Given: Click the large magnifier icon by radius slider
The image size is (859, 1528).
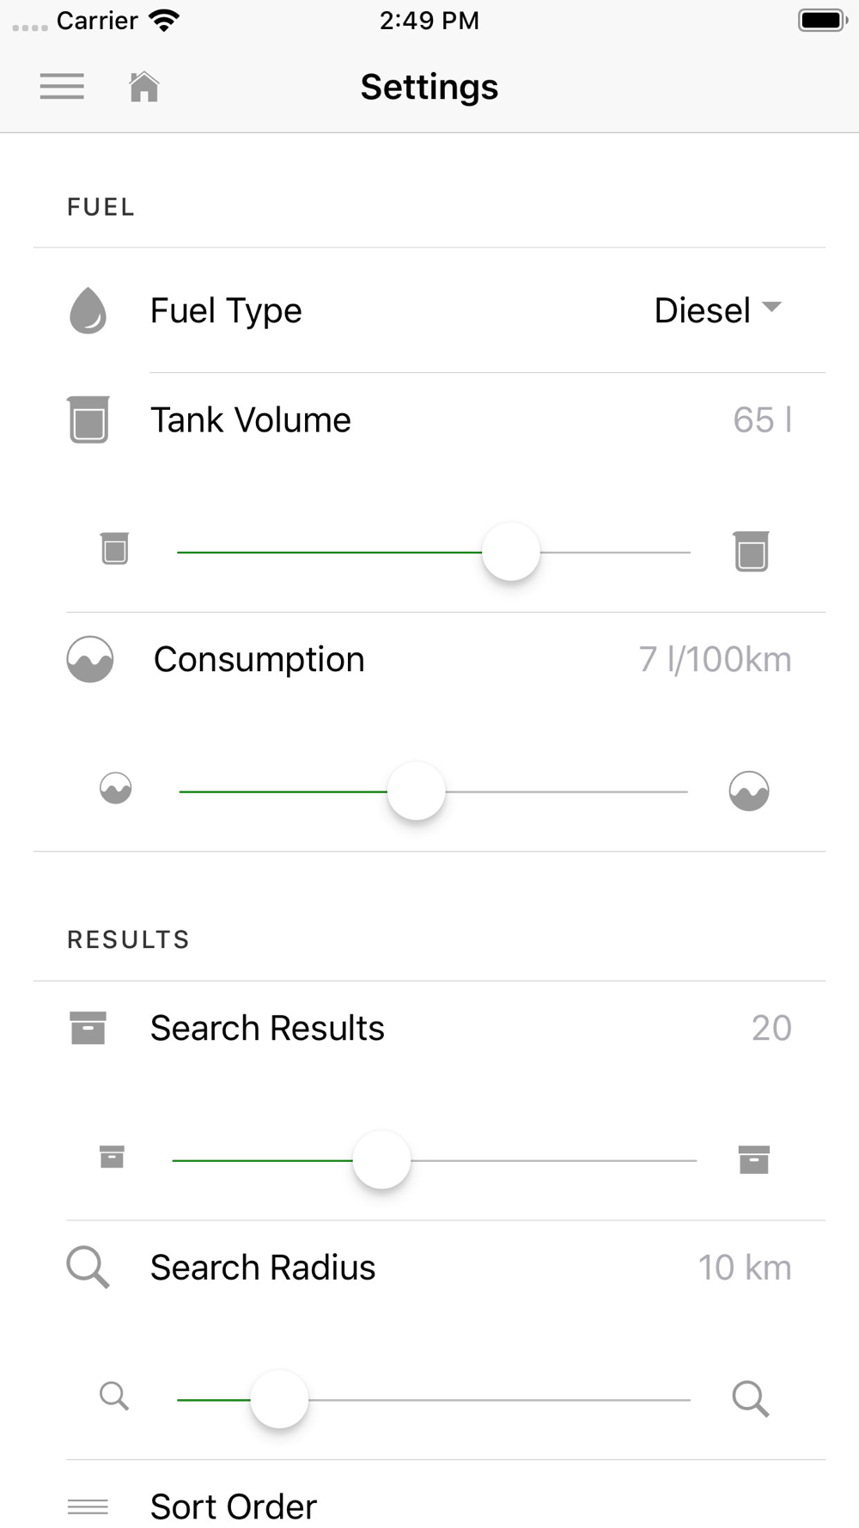Looking at the screenshot, I should click(x=750, y=1399).
